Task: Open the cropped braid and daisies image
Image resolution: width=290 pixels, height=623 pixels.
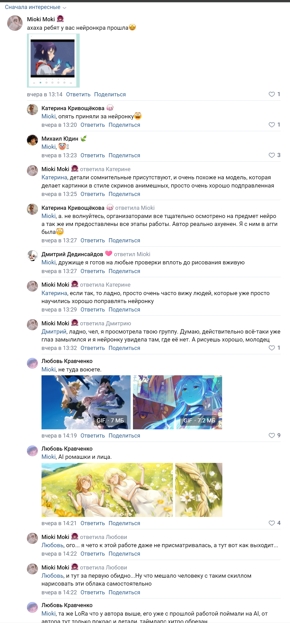Action: pos(199,490)
